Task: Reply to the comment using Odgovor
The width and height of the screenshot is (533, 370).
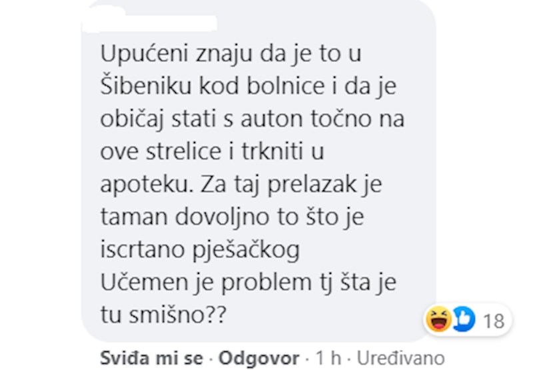Action: click(259, 358)
